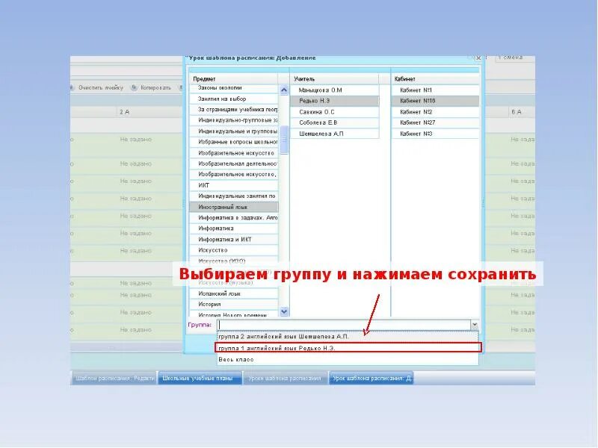598x448 pixels.
Task: Select teacher Маньщова О.М
Action: coord(334,90)
